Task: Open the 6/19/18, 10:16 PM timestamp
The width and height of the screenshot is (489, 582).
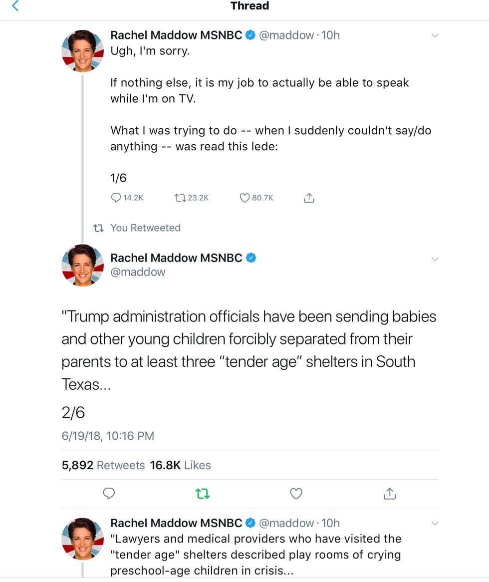Action: 108,436
